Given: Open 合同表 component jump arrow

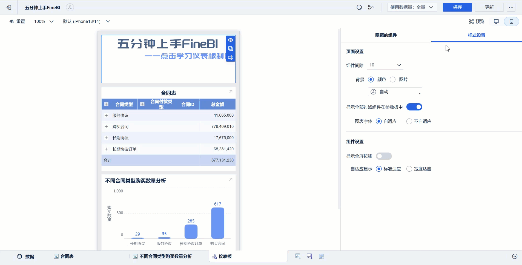Looking at the screenshot, I should (x=231, y=92).
